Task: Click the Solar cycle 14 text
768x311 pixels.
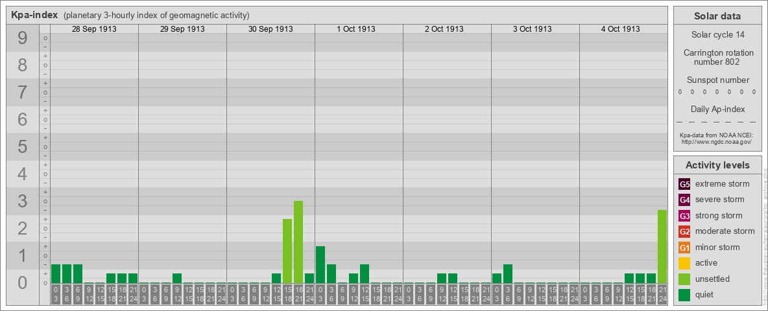Action: point(717,35)
